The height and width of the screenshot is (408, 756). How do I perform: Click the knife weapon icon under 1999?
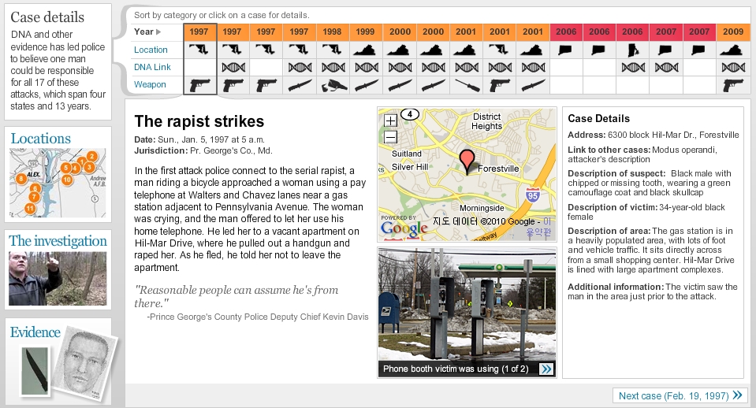(367, 85)
